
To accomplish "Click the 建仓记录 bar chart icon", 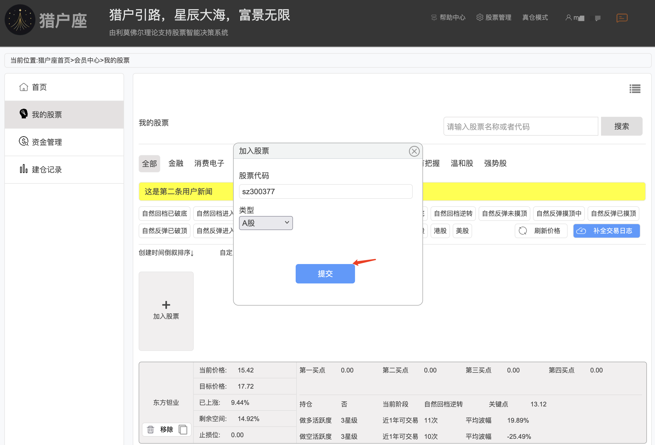I will tap(23, 169).
